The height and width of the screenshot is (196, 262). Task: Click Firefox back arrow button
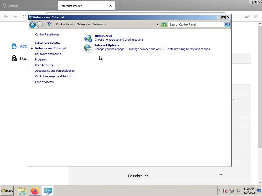point(6,17)
